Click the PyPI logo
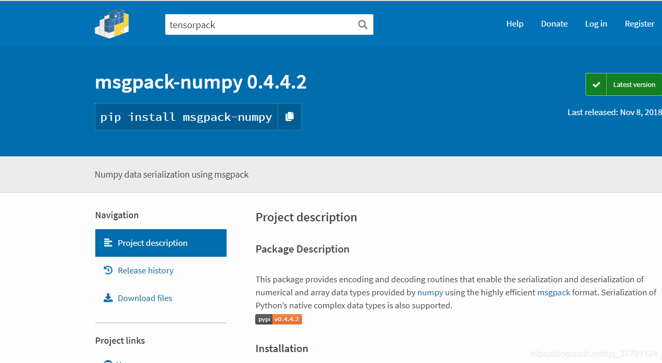The height and width of the screenshot is (363, 662). (111, 23)
